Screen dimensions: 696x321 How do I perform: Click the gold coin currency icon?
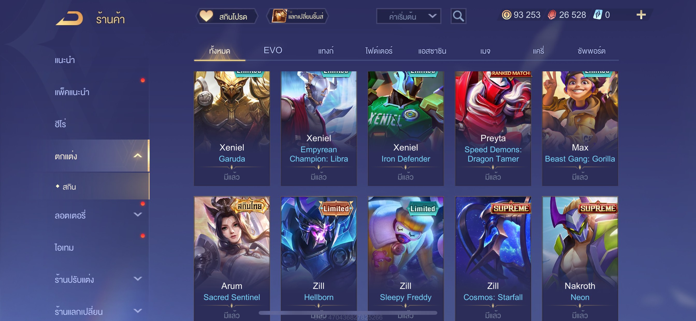coord(506,15)
